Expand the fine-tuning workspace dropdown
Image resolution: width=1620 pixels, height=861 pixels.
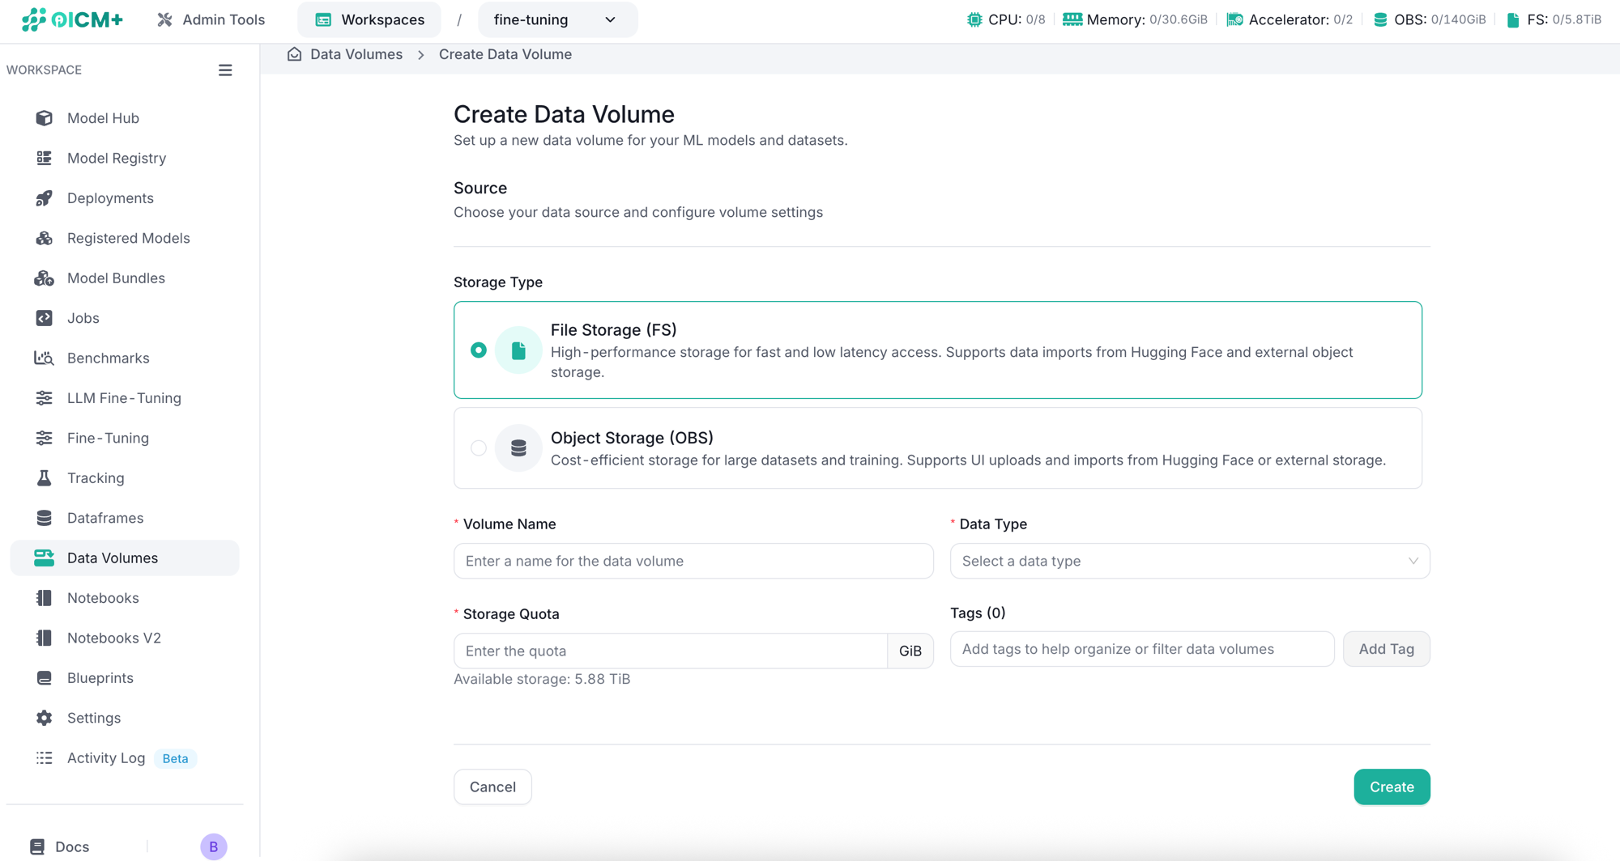(557, 19)
